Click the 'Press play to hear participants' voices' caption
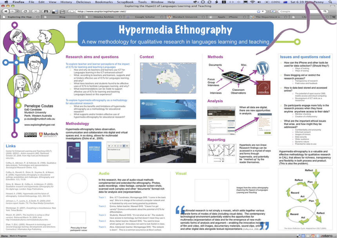Viewport: 337px width, 238px height. [78, 229]
